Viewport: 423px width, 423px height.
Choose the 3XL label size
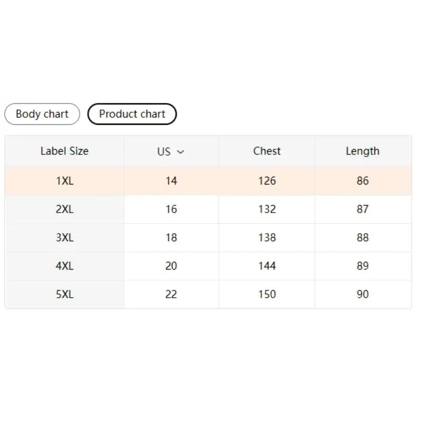click(x=65, y=237)
